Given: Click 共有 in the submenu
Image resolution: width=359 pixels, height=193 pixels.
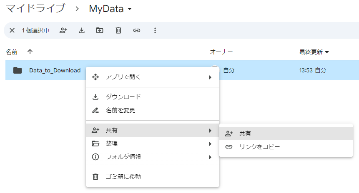Looking at the screenshot, I should [x=245, y=134].
